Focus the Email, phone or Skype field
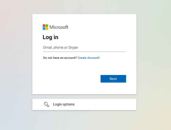Viewport: 171px width, 130px height. 84,48
